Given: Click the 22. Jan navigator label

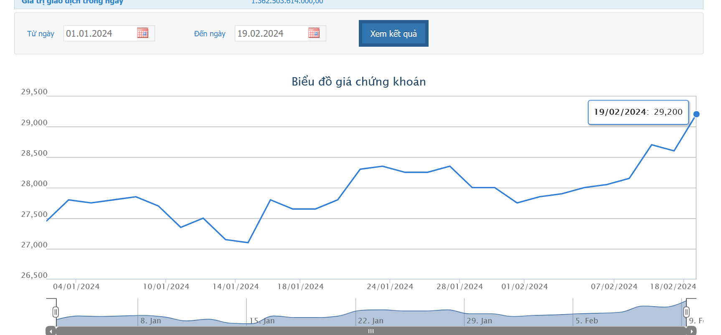Looking at the screenshot, I should (x=371, y=321).
